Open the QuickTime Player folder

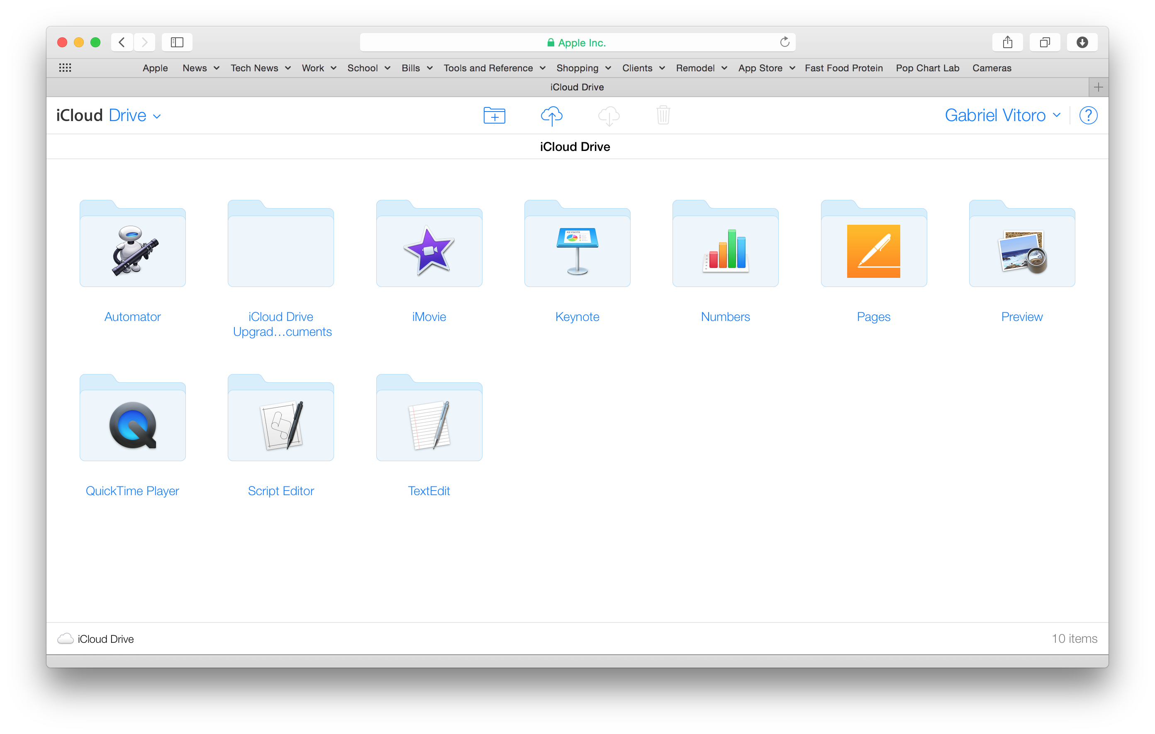pos(132,418)
